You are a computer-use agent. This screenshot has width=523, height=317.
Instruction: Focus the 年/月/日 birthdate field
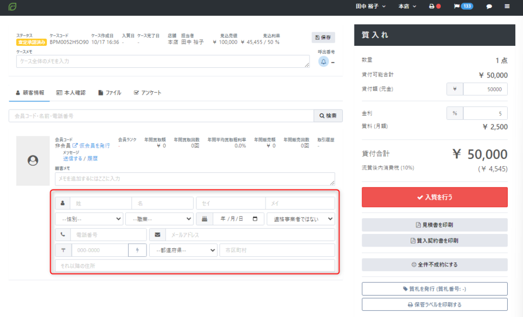239,219
